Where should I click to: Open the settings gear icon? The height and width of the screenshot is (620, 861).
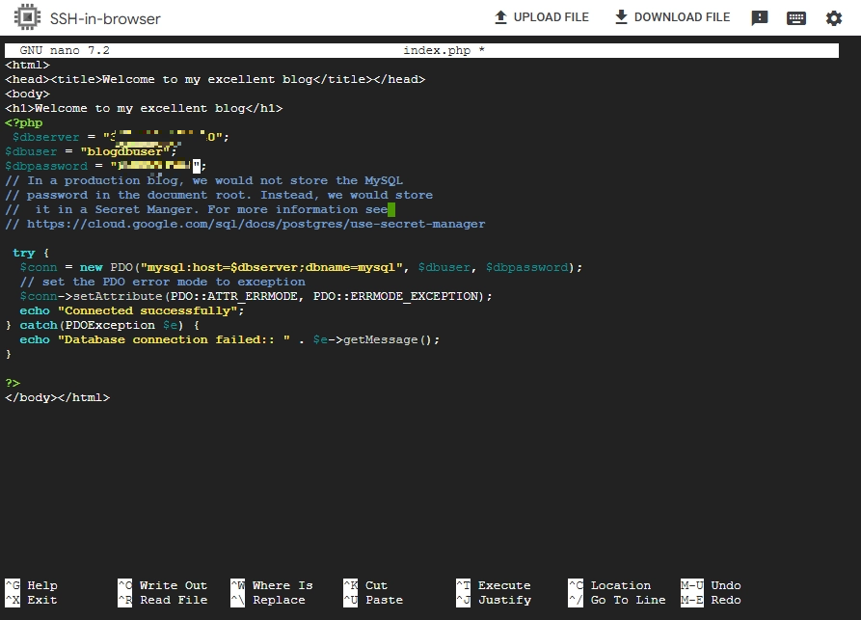coord(834,18)
